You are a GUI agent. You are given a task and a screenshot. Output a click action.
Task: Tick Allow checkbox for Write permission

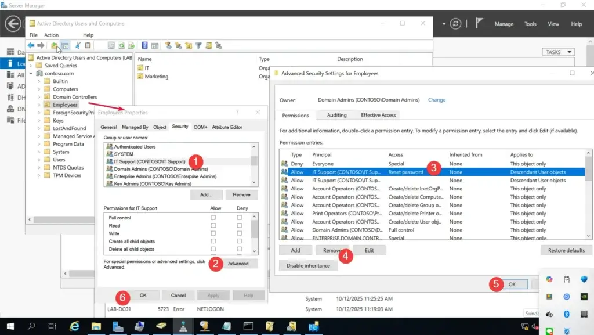pyautogui.click(x=213, y=233)
